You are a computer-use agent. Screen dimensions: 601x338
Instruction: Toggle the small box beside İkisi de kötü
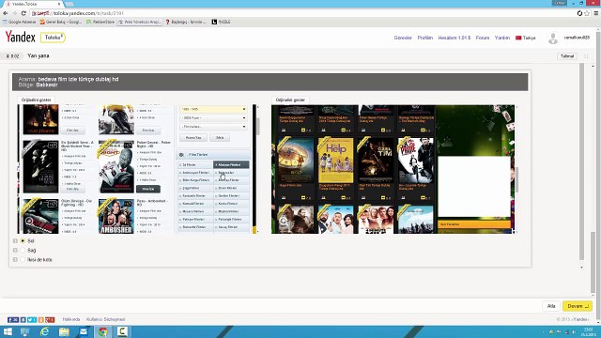(x=15, y=259)
